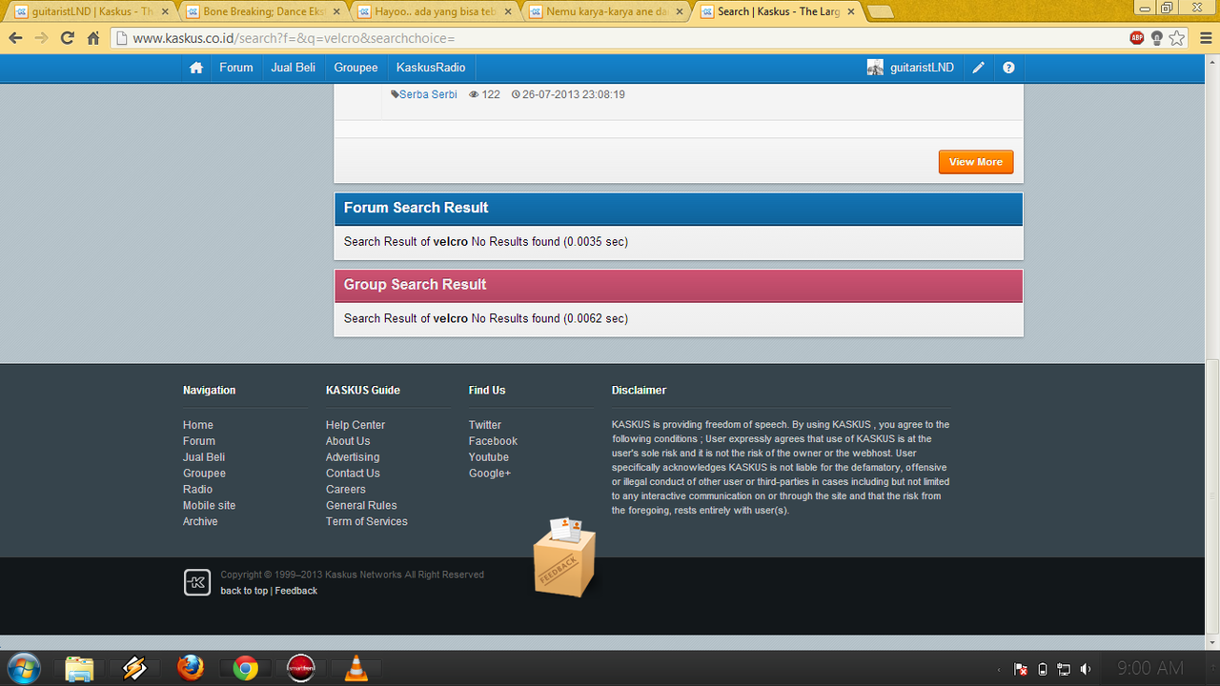Open VLC media player from taskbar

tap(356, 669)
